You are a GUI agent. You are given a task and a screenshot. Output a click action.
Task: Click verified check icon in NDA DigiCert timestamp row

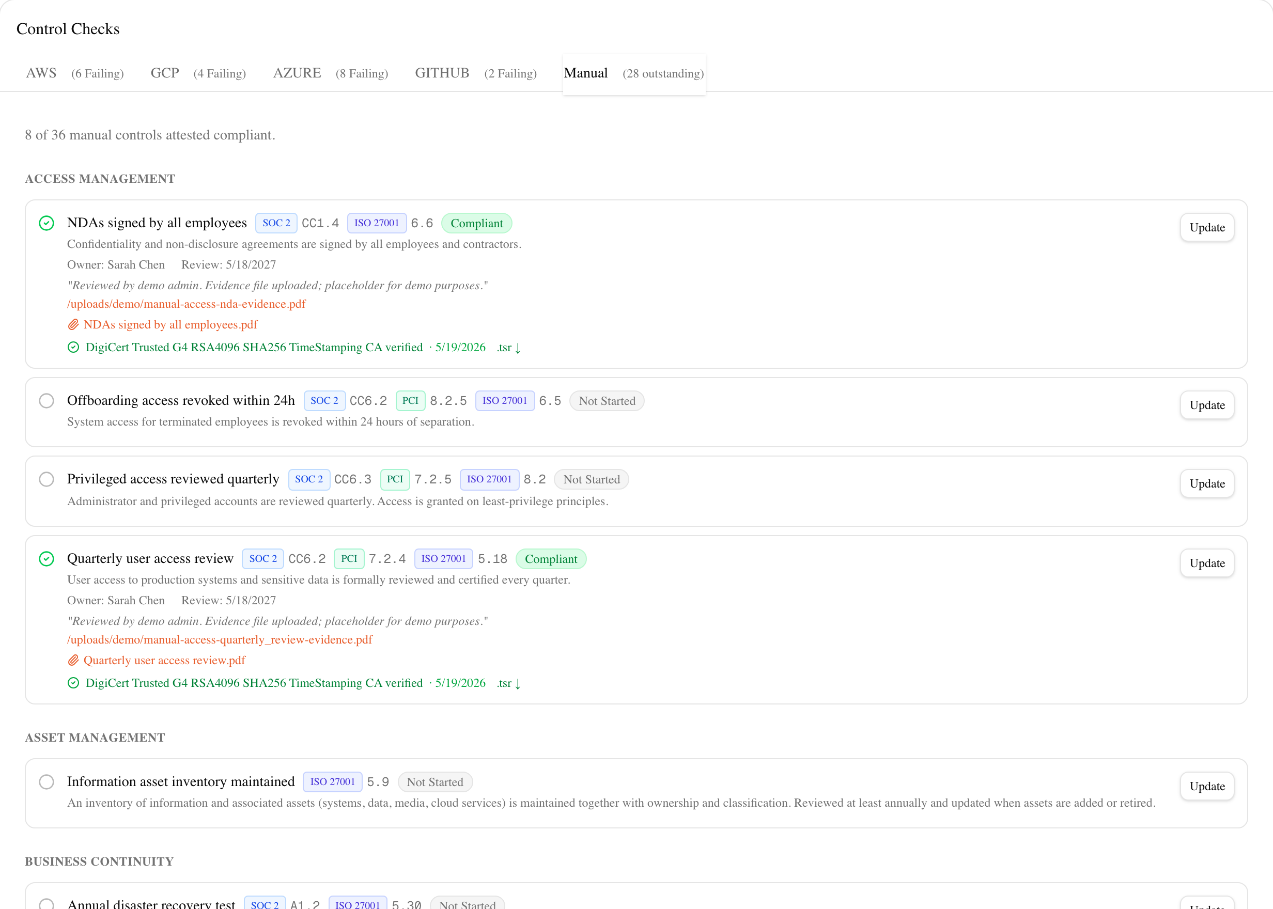tap(73, 347)
